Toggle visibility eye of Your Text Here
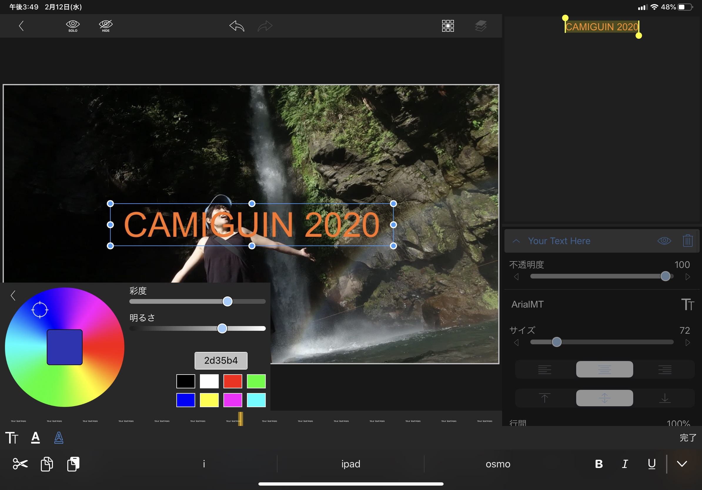The height and width of the screenshot is (490, 702). point(664,241)
